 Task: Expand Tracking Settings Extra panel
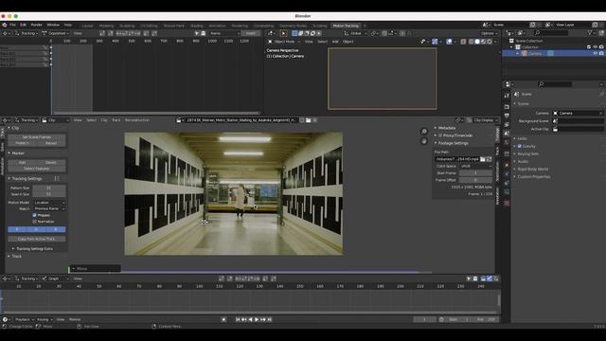tap(33, 248)
